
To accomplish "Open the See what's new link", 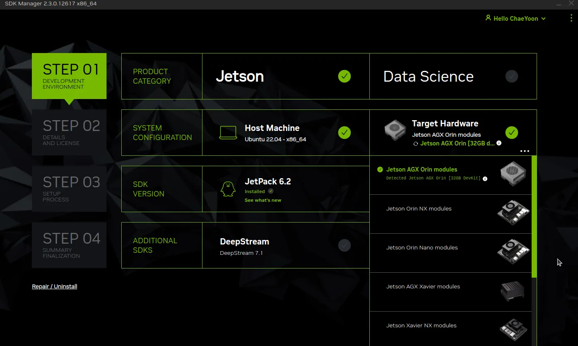I will pos(263,200).
